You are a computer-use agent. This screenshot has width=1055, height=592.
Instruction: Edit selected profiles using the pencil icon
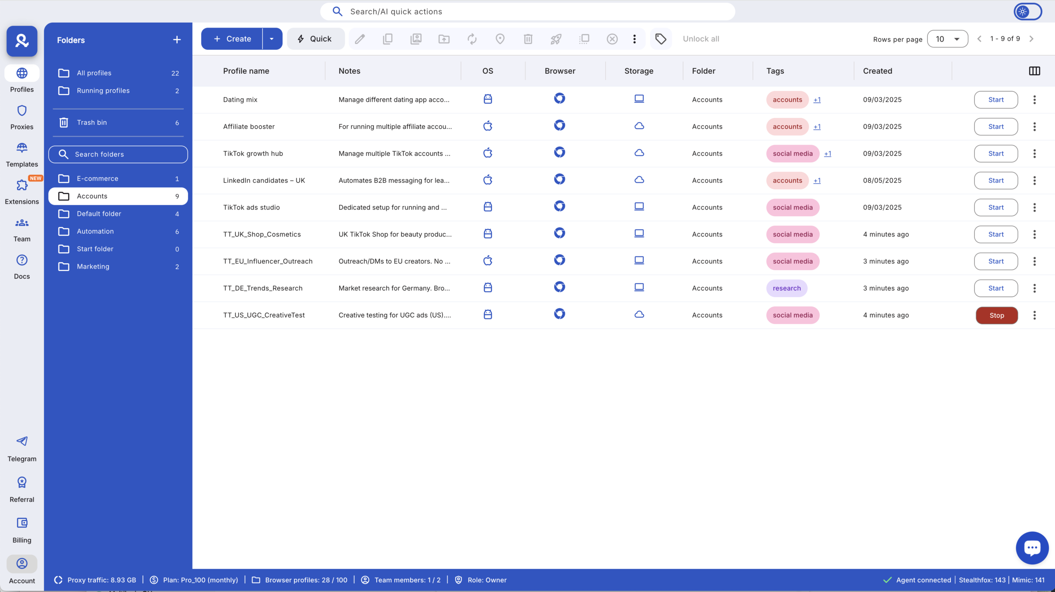pos(360,38)
